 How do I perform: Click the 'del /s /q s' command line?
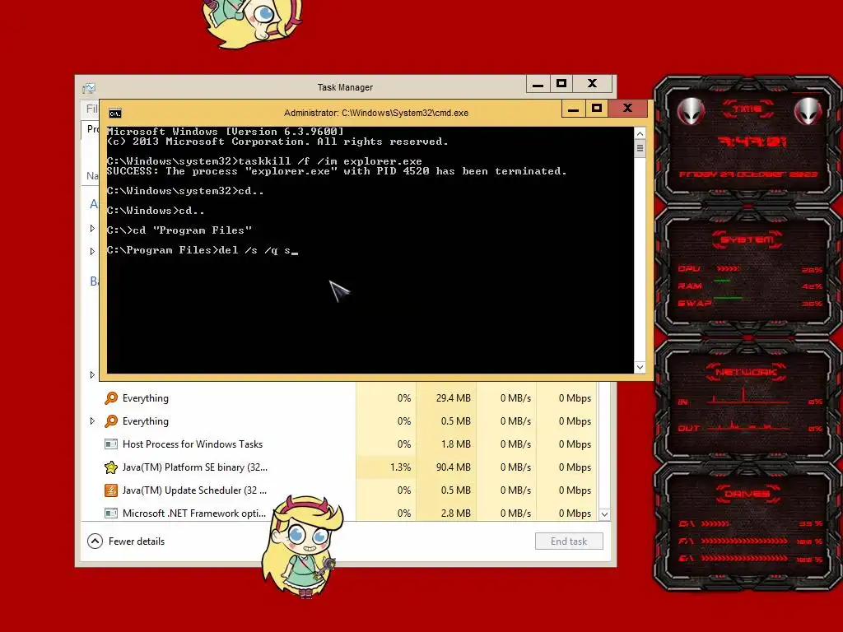(203, 250)
